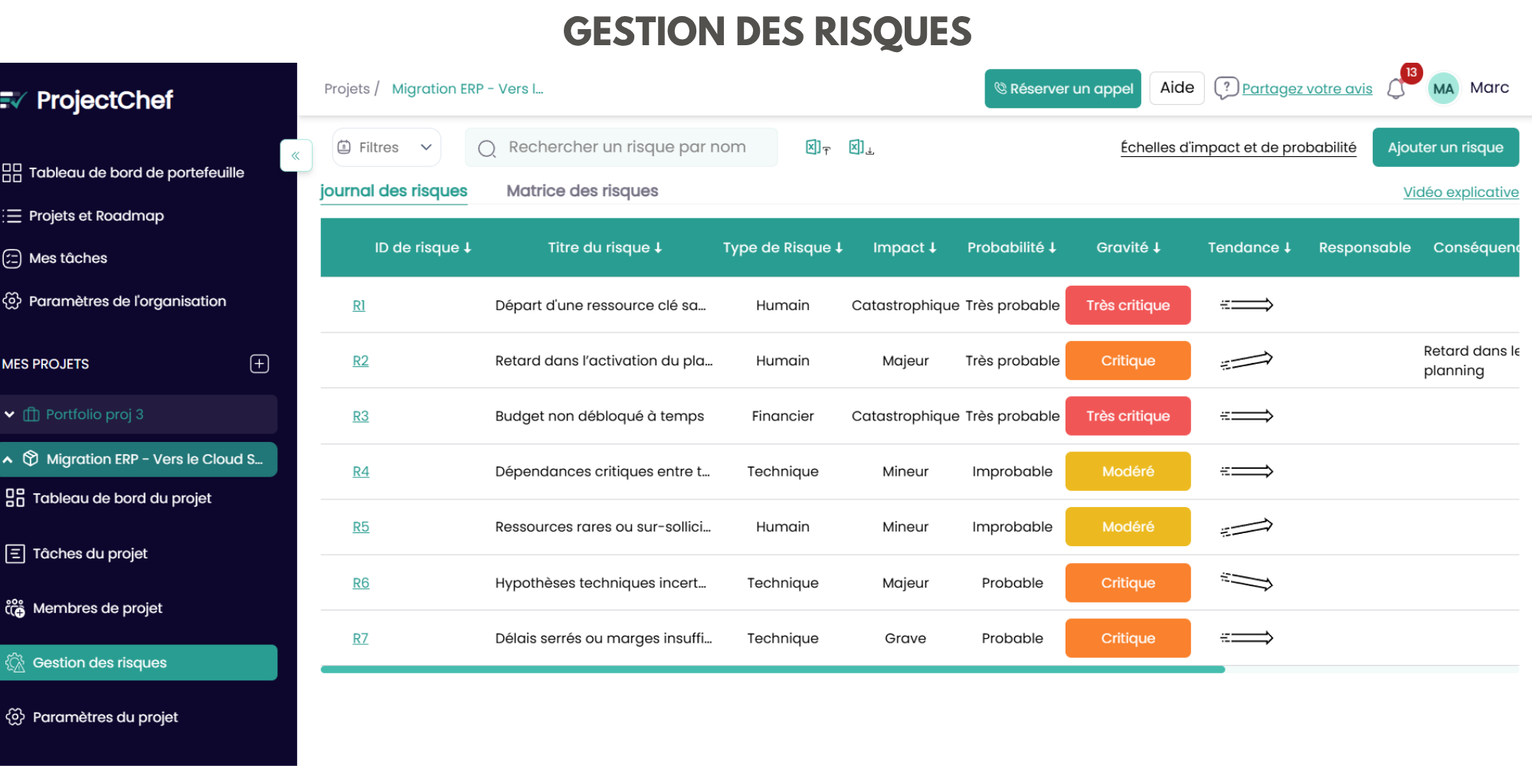Go to Mes tâches
The width and height of the screenshot is (1532, 766).
point(68,258)
